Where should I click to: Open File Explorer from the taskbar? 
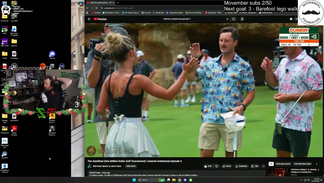(x=174, y=180)
